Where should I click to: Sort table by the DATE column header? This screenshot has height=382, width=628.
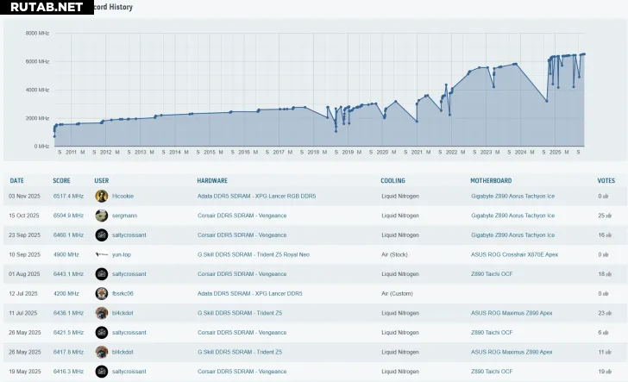17,181
